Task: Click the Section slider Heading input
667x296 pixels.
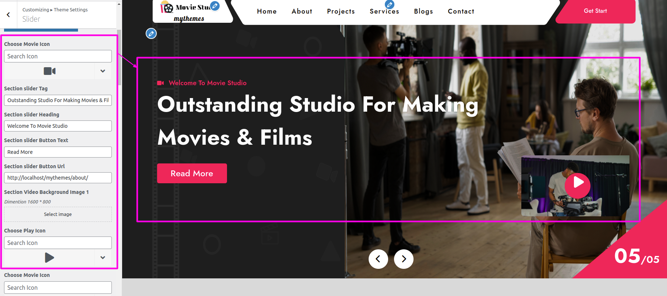Action: point(58,126)
